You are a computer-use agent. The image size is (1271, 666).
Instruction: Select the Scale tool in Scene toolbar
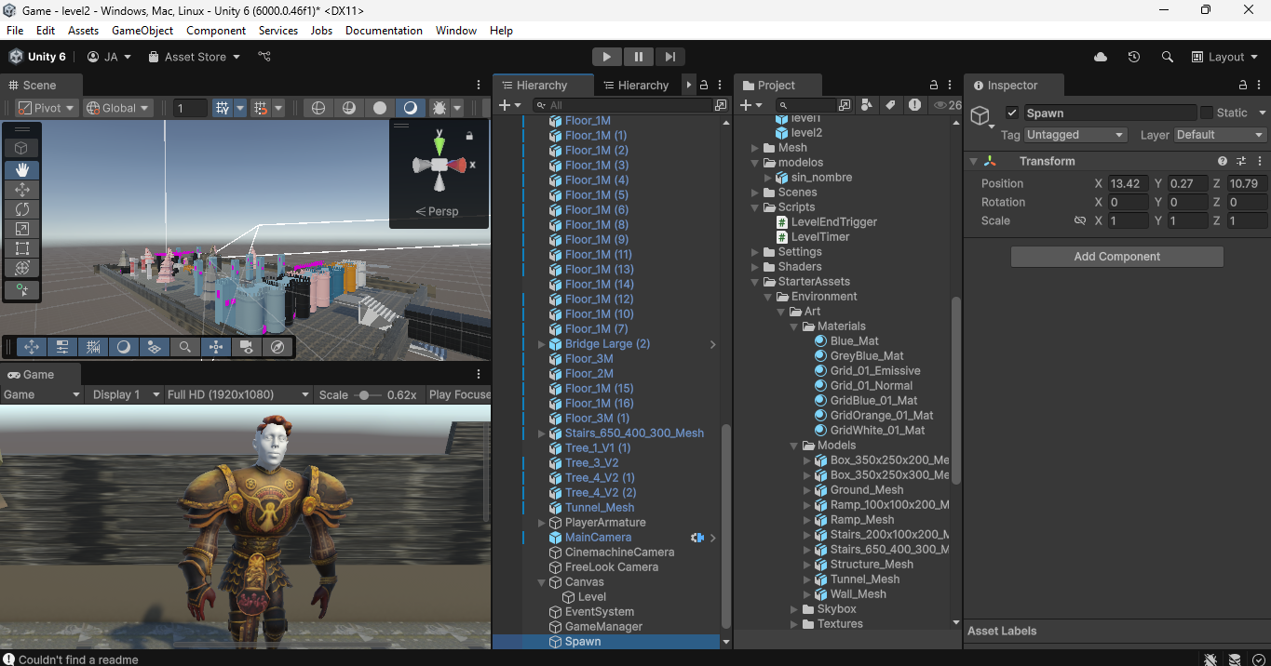[x=22, y=229]
